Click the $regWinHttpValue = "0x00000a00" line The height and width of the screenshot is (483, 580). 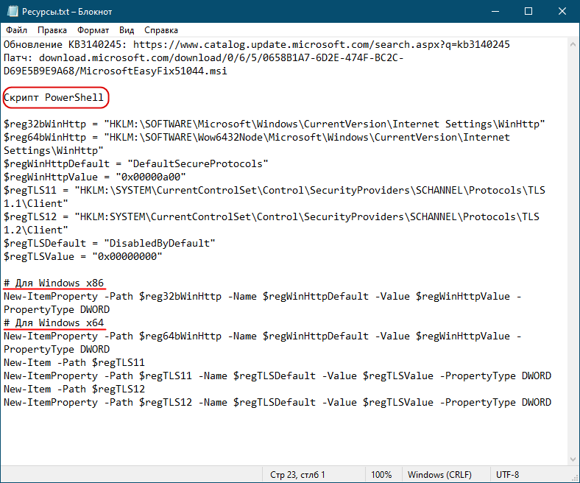click(95, 177)
